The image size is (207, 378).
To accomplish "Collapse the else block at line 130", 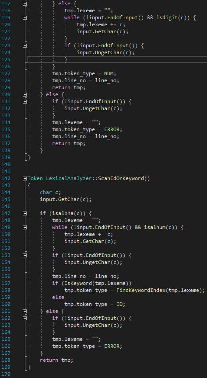I will tap(25, 94).
